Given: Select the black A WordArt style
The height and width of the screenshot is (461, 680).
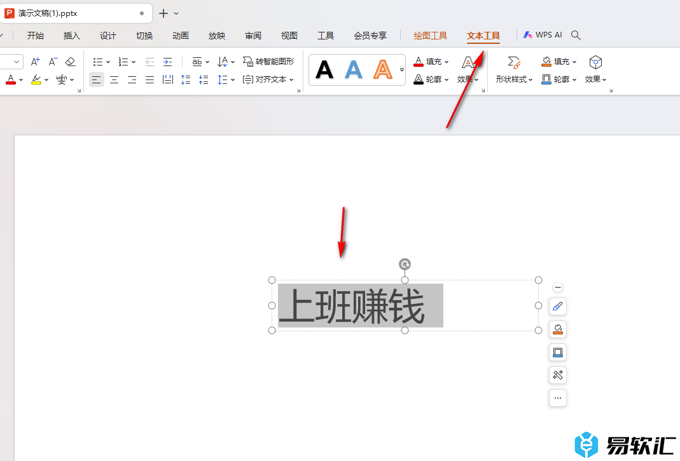Looking at the screenshot, I should [324, 70].
